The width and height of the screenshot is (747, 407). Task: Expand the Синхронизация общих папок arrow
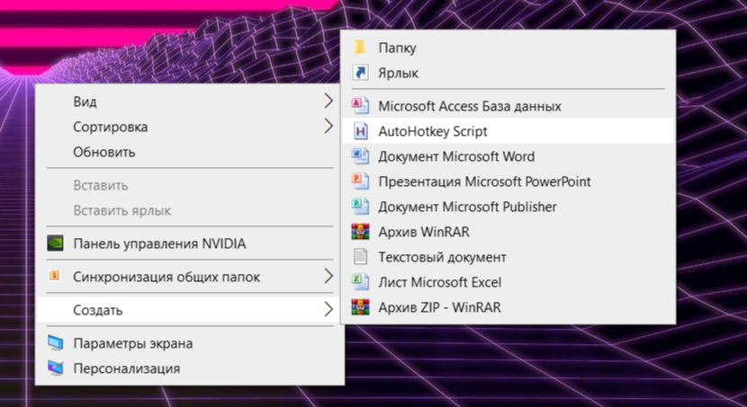click(328, 276)
